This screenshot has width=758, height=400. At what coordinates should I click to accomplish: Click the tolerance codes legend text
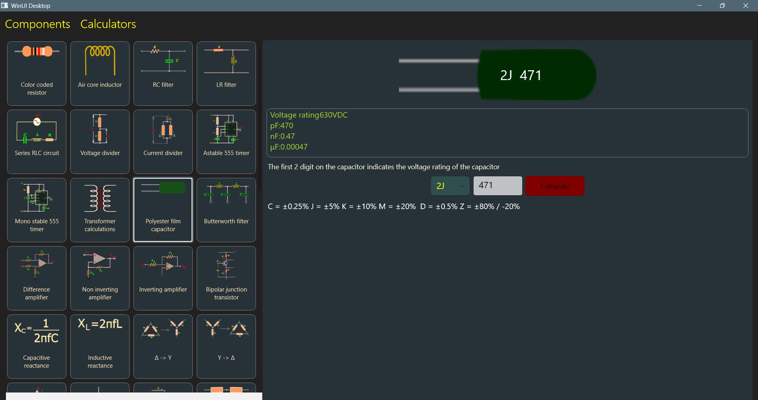[x=394, y=206]
